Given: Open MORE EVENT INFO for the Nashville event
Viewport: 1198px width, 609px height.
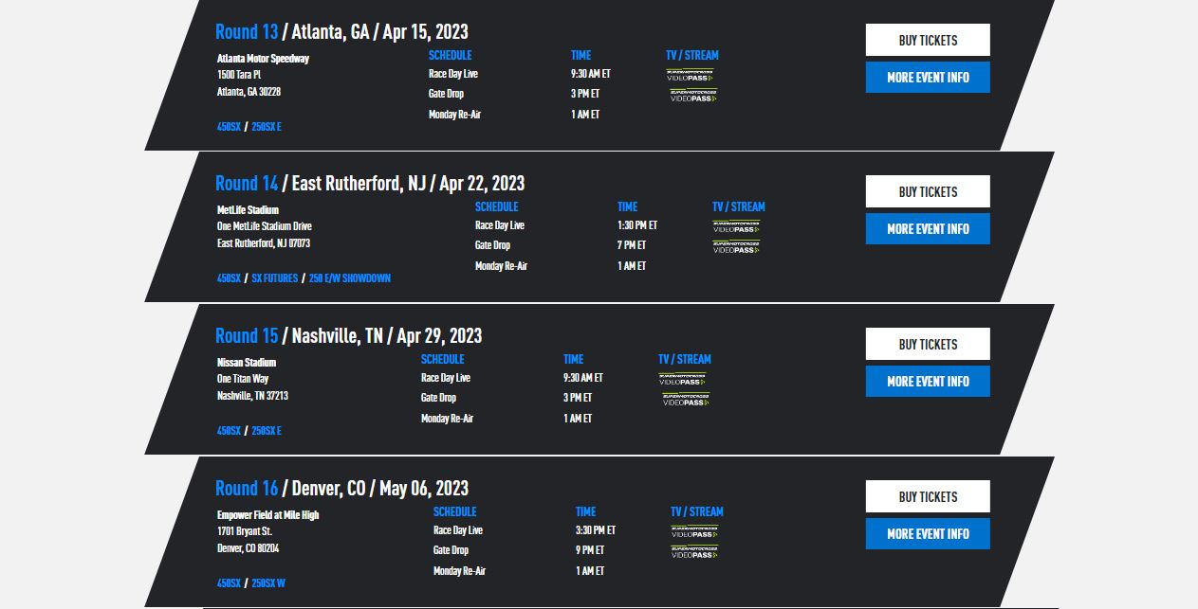Looking at the screenshot, I should point(927,381).
